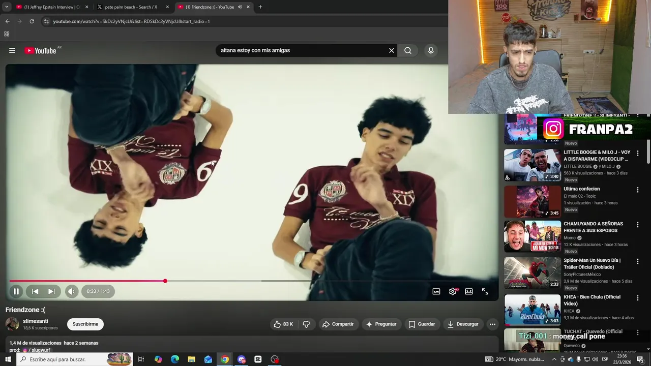Seek on the red video progress bar
651x366 pixels.
(x=252, y=281)
